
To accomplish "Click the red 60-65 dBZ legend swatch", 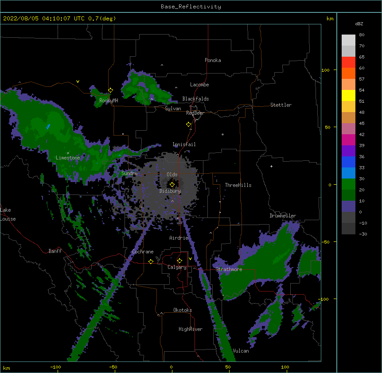I will pyautogui.click(x=348, y=62).
